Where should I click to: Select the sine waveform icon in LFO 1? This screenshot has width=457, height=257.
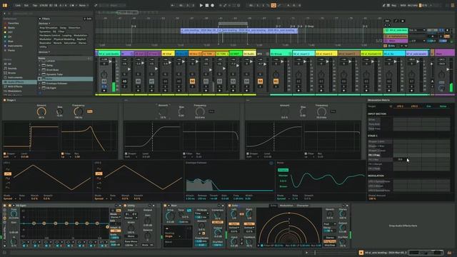point(8,169)
